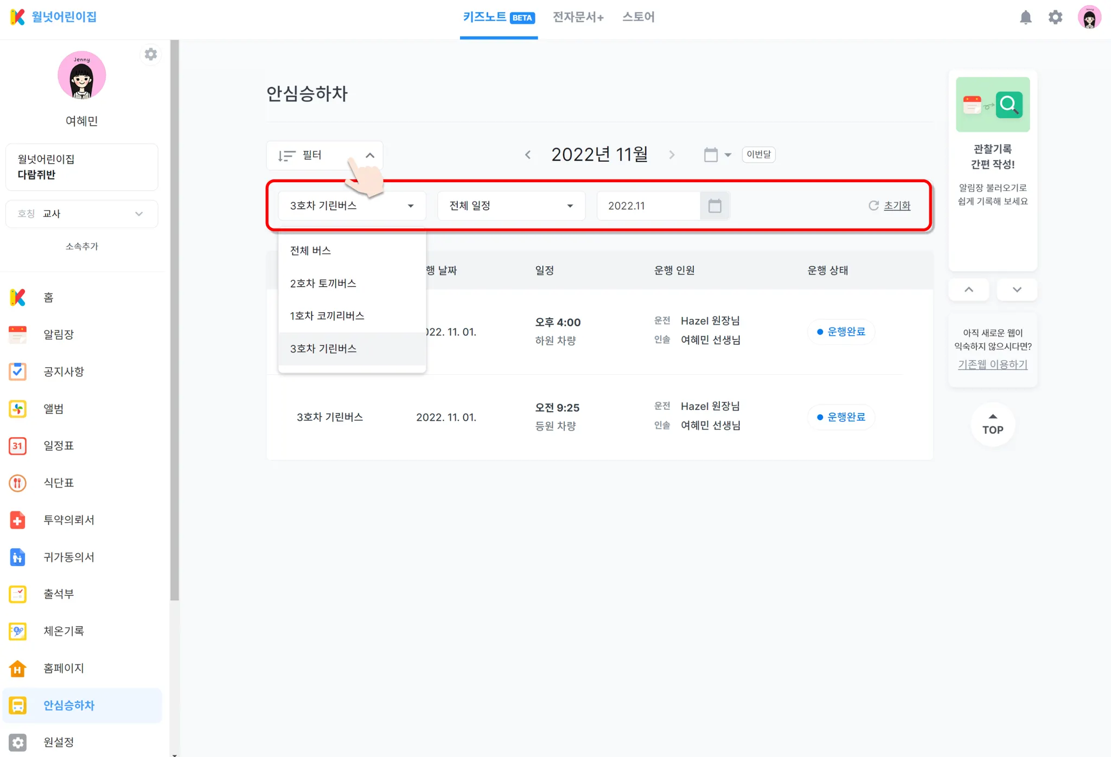Click calendar icon in date filter field
This screenshot has width=1111, height=757.
(714, 206)
